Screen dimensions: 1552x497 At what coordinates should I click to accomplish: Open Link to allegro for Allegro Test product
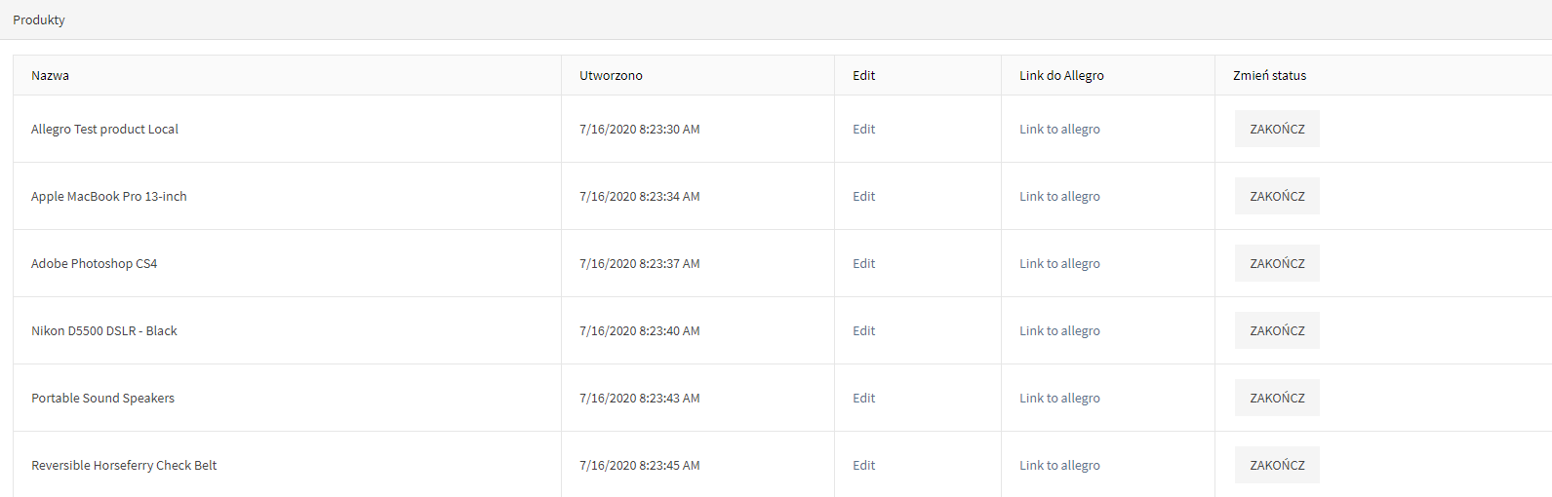point(1059,129)
